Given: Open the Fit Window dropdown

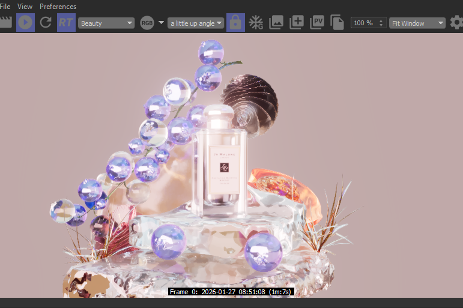Looking at the screenshot, I should coord(417,23).
